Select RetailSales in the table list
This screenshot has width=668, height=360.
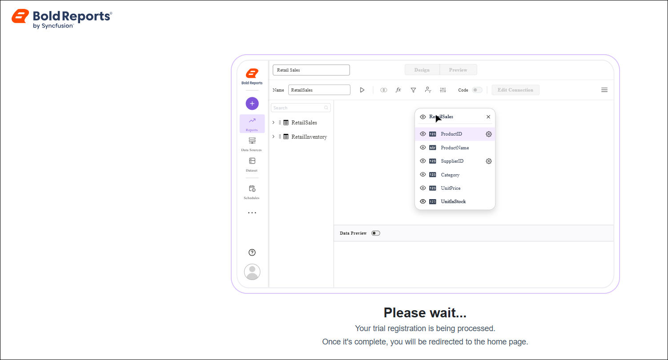pos(304,123)
